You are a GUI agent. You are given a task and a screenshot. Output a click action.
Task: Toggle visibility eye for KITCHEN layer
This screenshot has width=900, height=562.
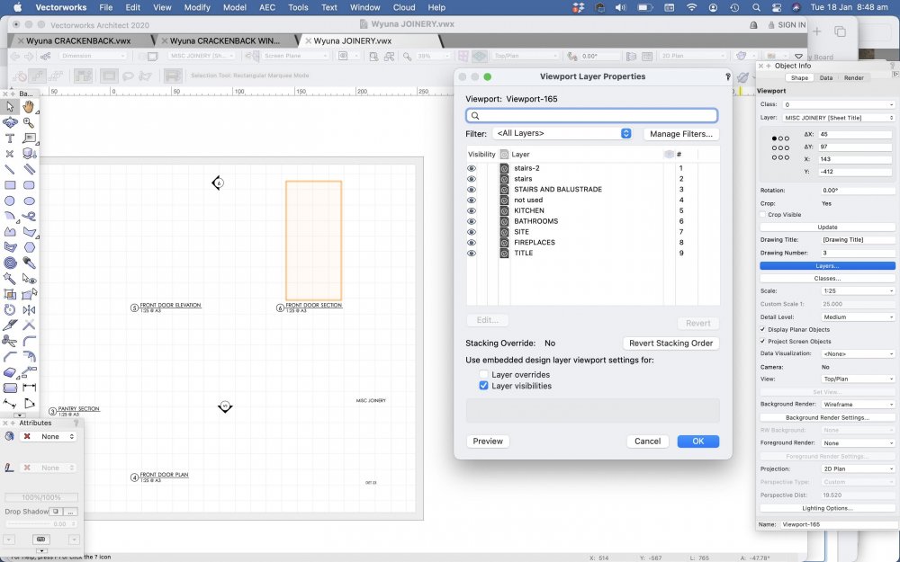click(471, 210)
